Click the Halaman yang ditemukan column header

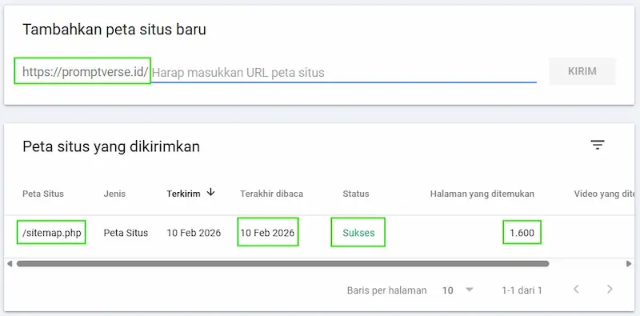(482, 194)
